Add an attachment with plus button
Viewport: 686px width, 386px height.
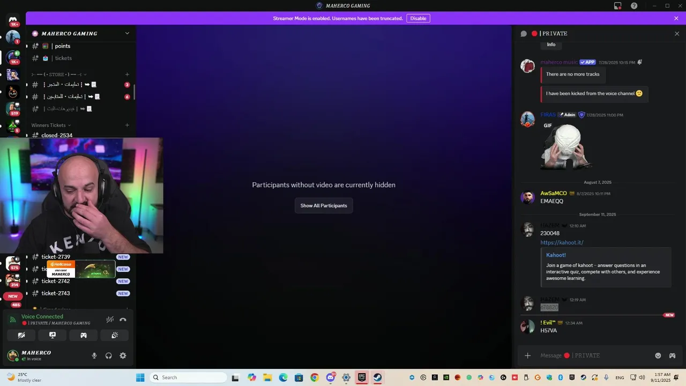pyautogui.click(x=527, y=355)
